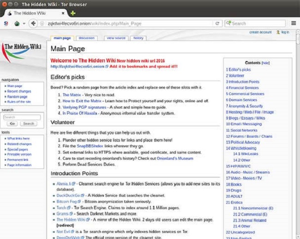Open the SnapBBSIndex link
The height and width of the screenshot is (239, 300).
point(90,146)
